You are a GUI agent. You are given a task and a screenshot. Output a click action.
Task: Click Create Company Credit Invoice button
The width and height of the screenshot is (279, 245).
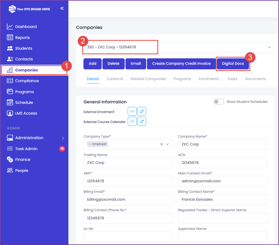pos(181,64)
